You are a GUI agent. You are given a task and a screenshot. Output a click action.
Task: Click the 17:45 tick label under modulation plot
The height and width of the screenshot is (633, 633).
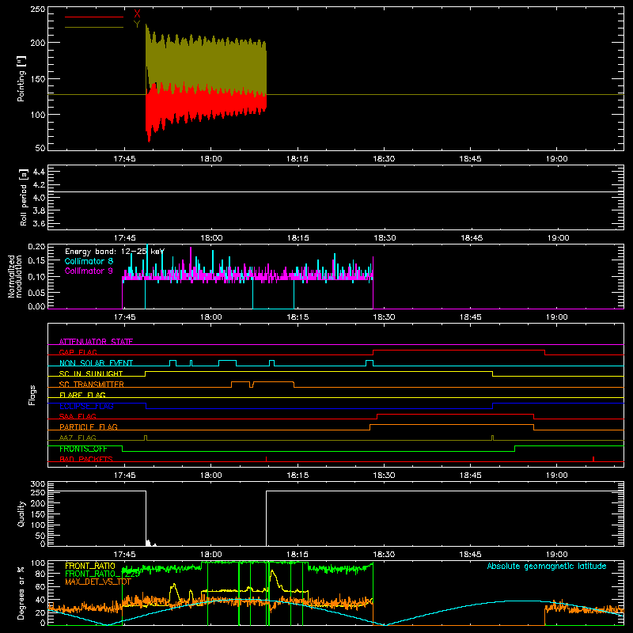tap(124, 317)
